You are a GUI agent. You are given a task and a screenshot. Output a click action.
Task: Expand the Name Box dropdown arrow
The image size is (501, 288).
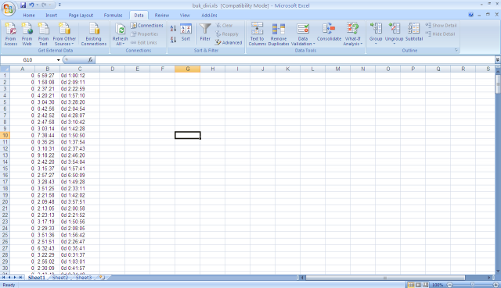pyautogui.click(x=58, y=60)
